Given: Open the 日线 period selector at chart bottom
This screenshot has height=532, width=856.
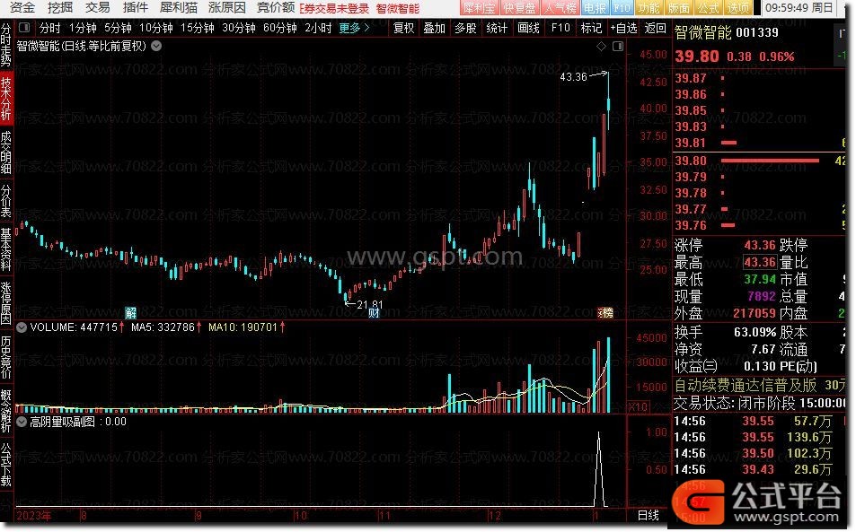Looking at the screenshot, I should click(x=648, y=515).
